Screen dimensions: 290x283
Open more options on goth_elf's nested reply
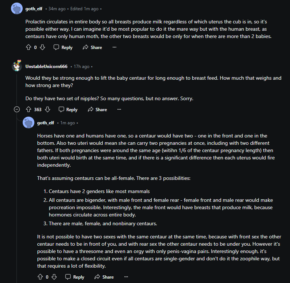tap(126, 277)
